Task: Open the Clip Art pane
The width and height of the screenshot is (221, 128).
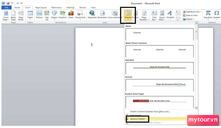Action: 47,15
